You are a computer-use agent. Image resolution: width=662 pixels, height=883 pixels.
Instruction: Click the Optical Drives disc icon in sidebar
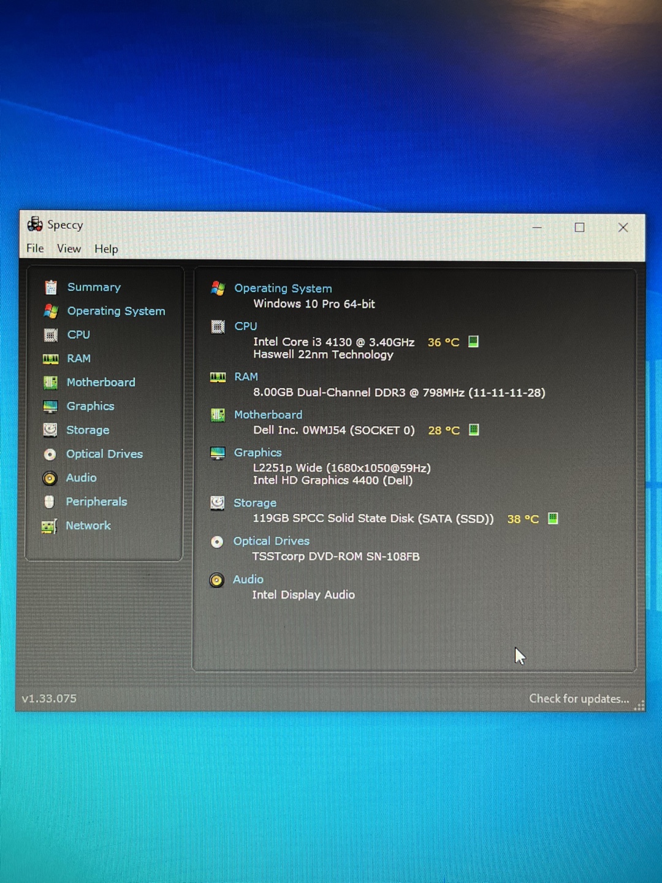pos(50,454)
